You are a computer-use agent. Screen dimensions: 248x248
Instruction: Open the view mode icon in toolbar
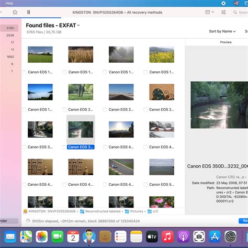(x=208, y=12)
